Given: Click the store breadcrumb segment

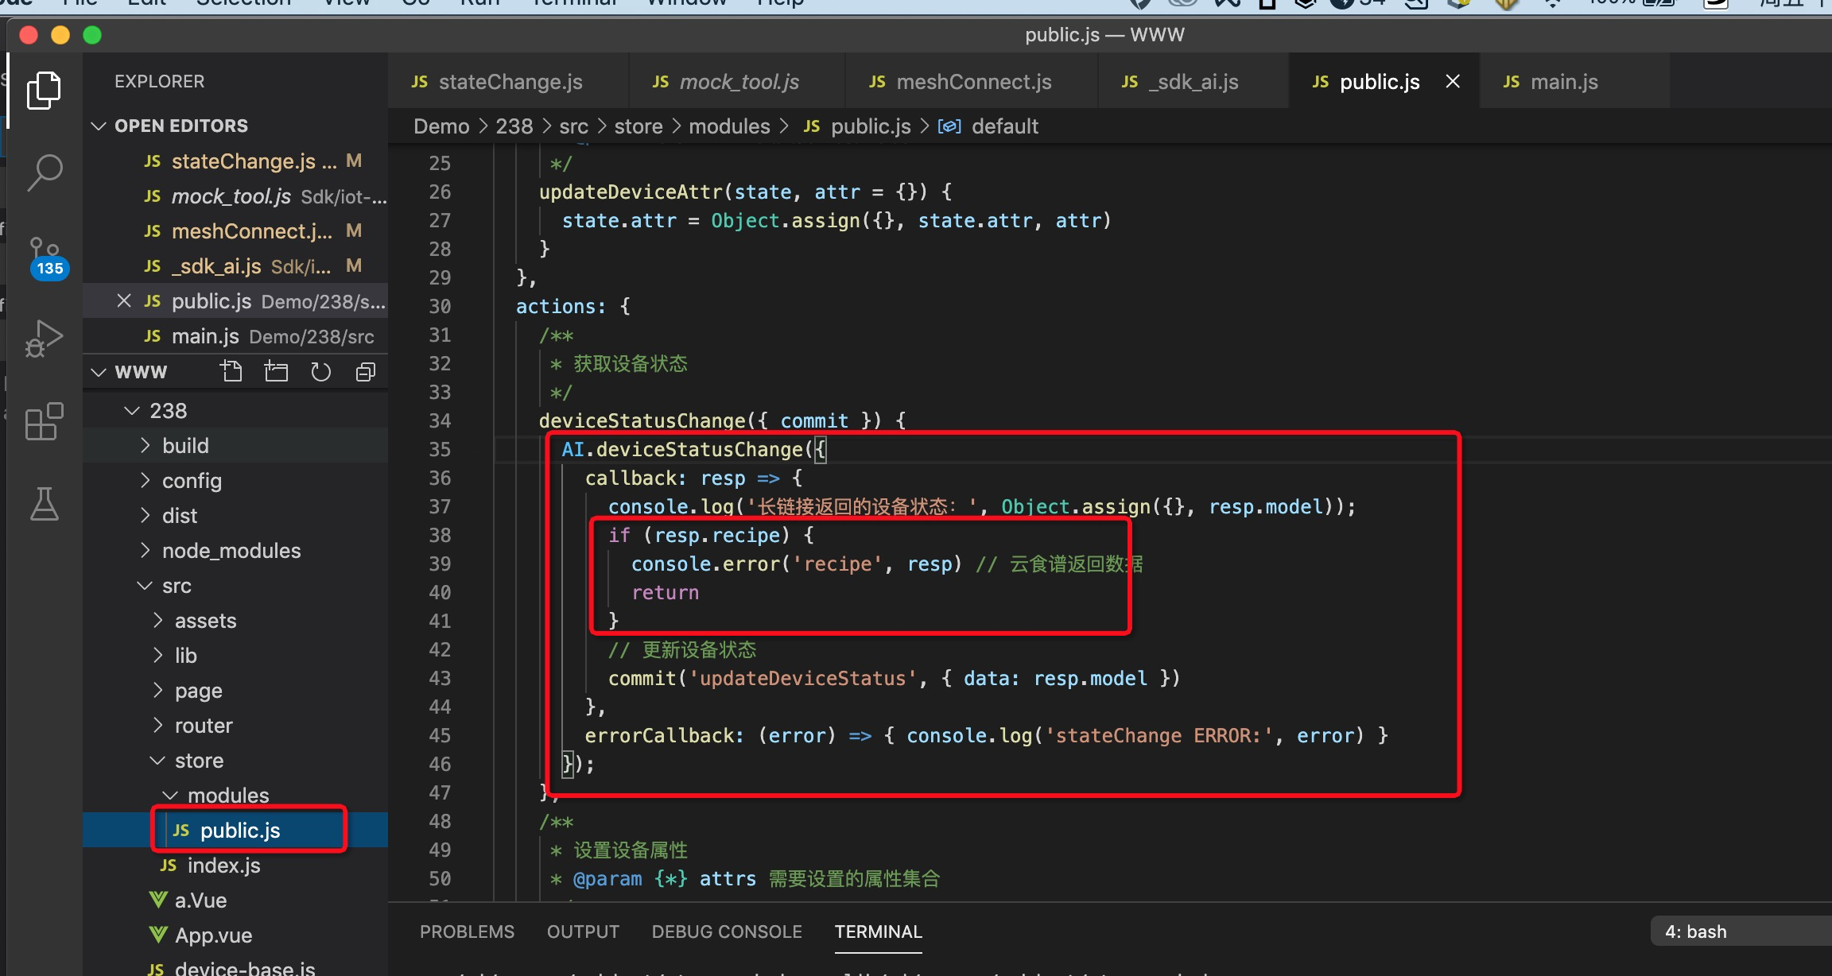Looking at the screenshot, I should 638,126.
